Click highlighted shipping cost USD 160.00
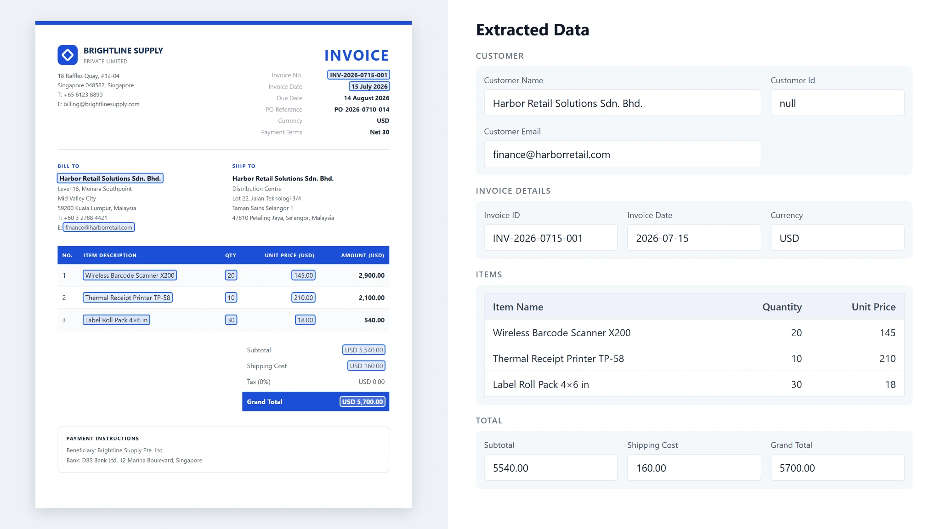 click(x=366, y=366)
